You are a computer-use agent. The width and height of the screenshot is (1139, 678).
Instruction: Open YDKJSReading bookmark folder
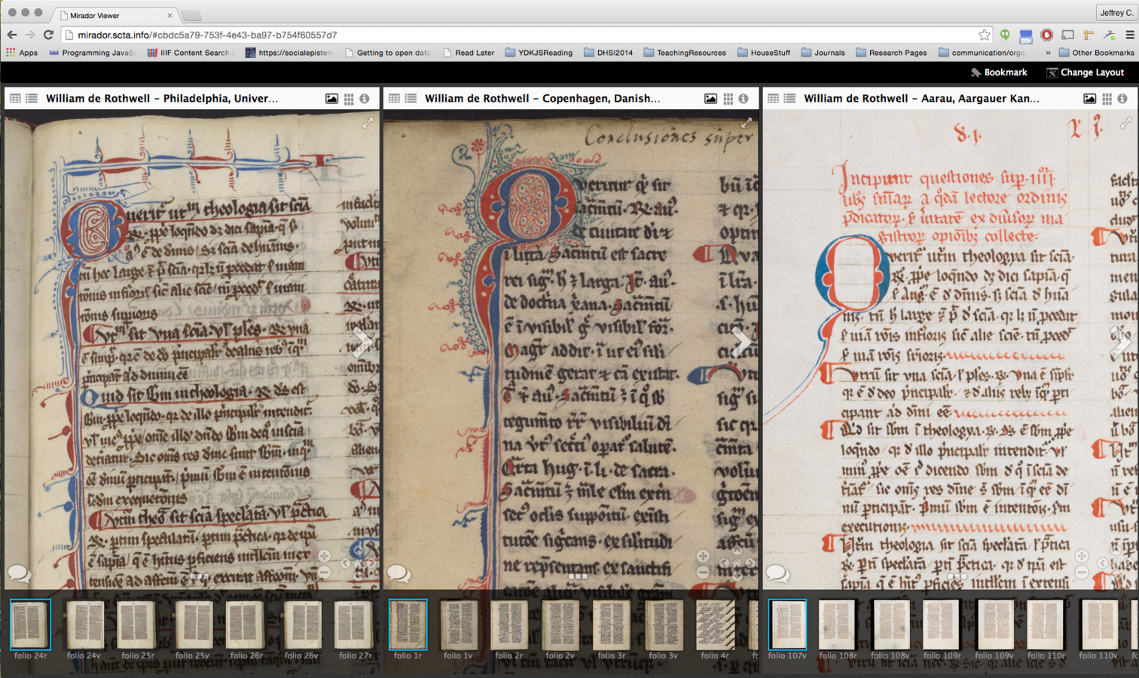pyautogui.click(x=539, y=53)
